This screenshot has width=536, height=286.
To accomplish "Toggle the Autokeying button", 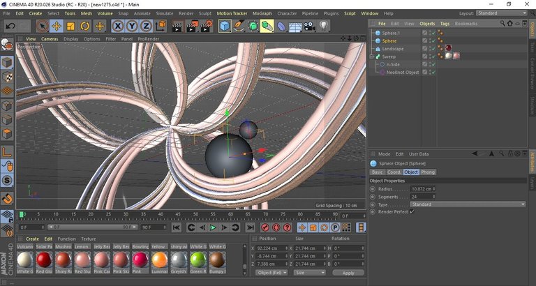I will 276,227.
